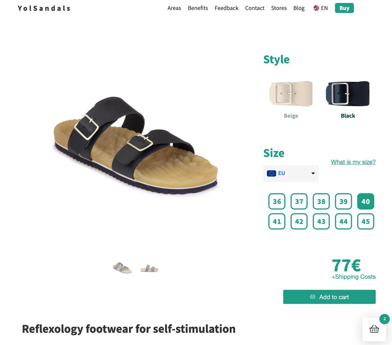Choose size 40

pos(366,202)
